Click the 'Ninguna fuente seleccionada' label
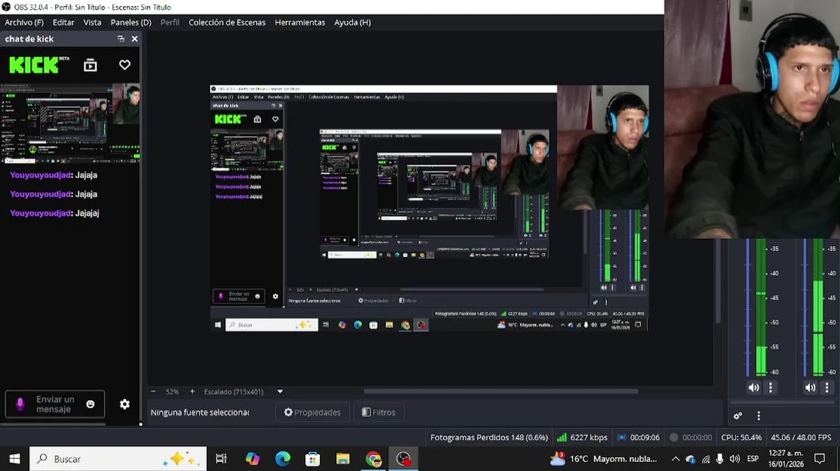This screenshot has height=471, width=840. tap(200, 412)
